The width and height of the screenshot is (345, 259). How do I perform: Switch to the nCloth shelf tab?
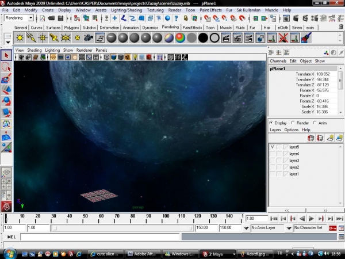pos(283,28)
